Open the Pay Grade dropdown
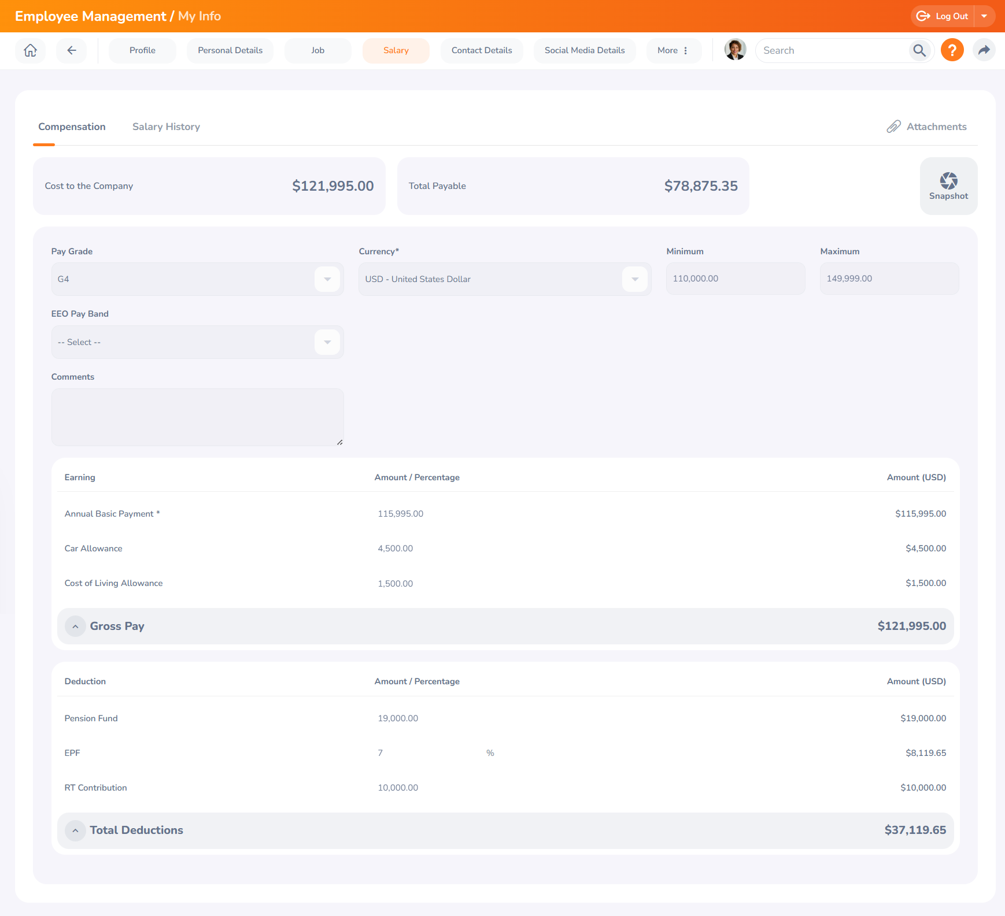Image resolution: width=1005 pixels, height=916 pixels. (x=327, y=279)
